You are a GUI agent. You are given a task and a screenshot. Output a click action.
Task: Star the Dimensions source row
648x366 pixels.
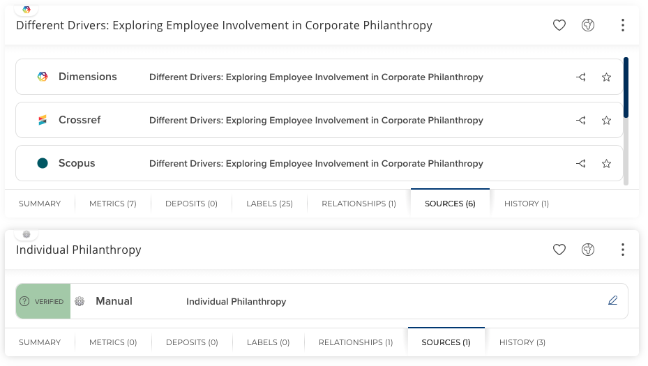(x=606, y=77)
